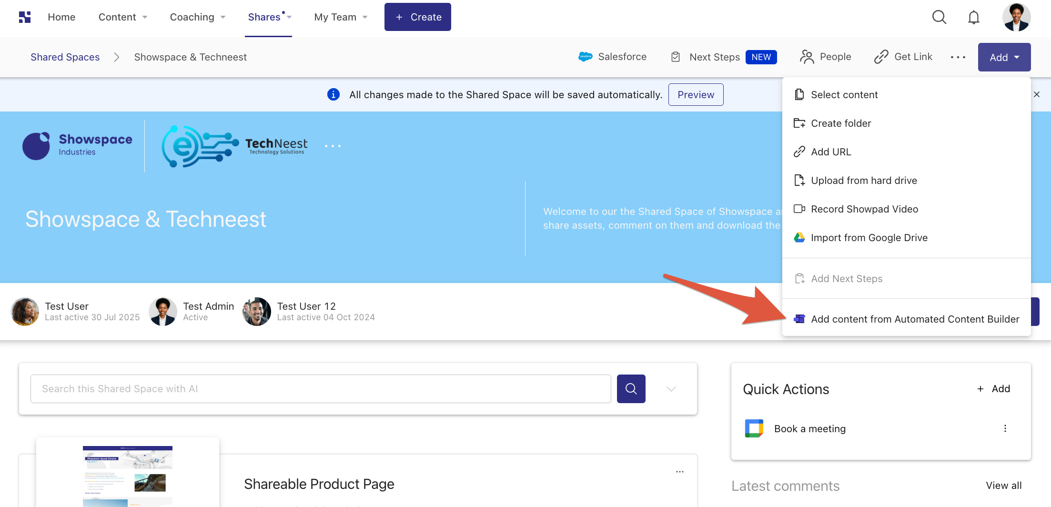Click the Book a meeting label
1051x507 pixels.
point(810,429)
